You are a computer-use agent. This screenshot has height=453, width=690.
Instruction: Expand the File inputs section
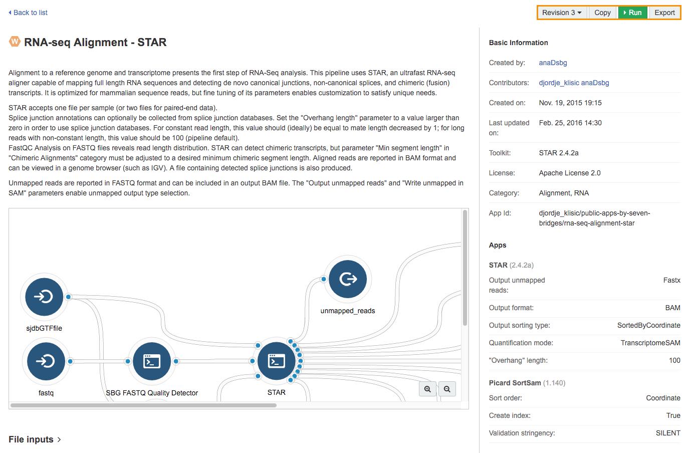click(35, 439)
